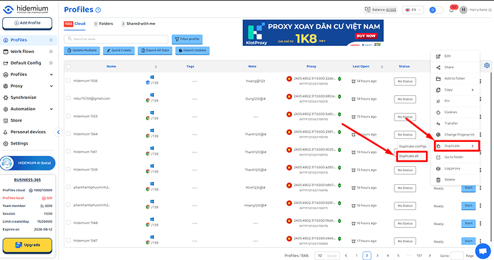Click pin icon beside Default Config
Image resolution: width=494 pixels, height=260 pixels.
[x=51, y=63]
